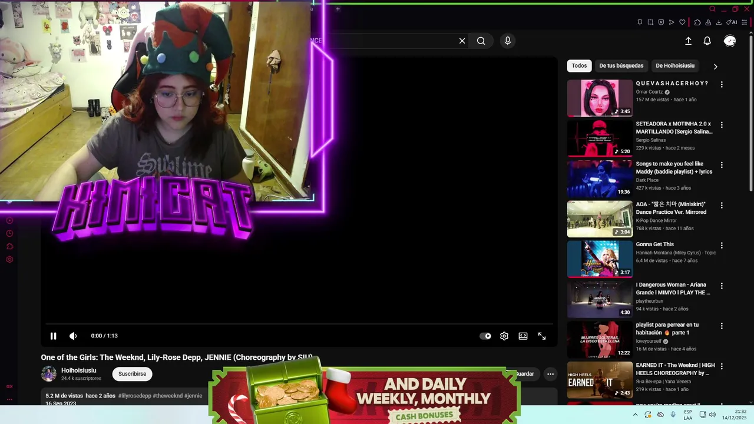Open browser downloads icon
Screen dimensions: 754x424
(x=719, y=22)
